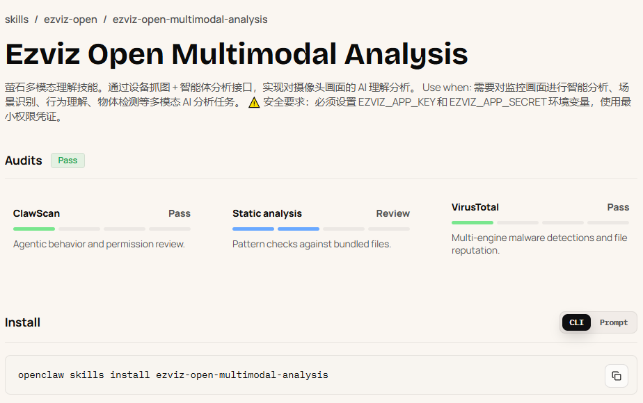Open the skills breadcrumb link
The width and height of the screenshot is (643, 403).
click(17, 19)
